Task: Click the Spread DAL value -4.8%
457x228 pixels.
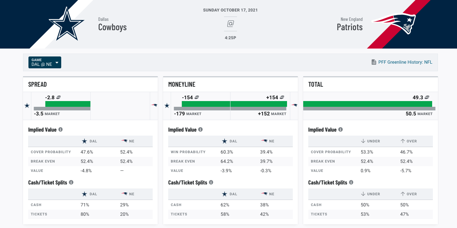Action: [86, 170]
